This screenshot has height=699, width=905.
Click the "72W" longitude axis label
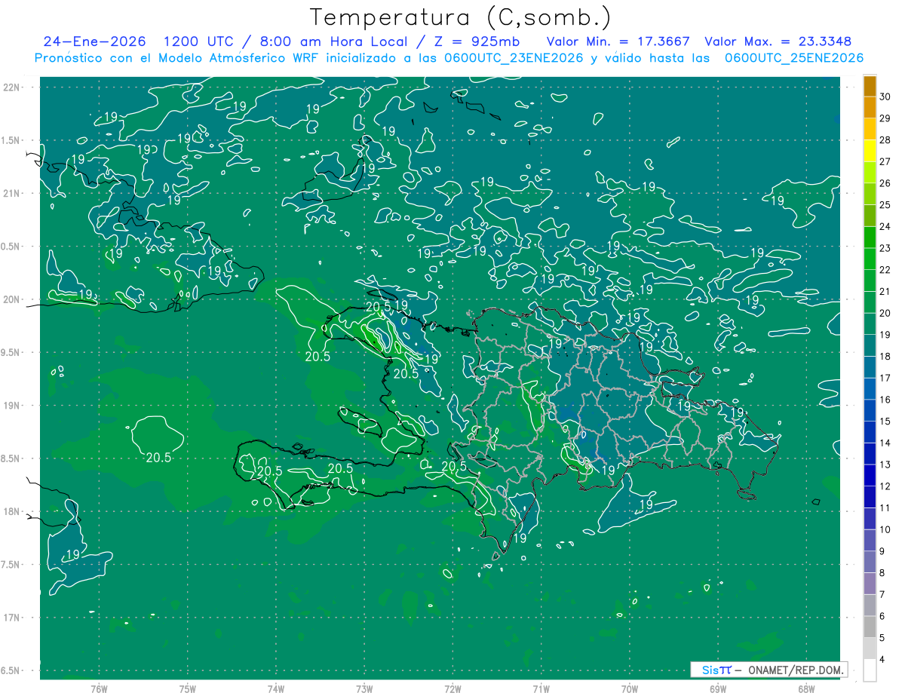[452, 689]
